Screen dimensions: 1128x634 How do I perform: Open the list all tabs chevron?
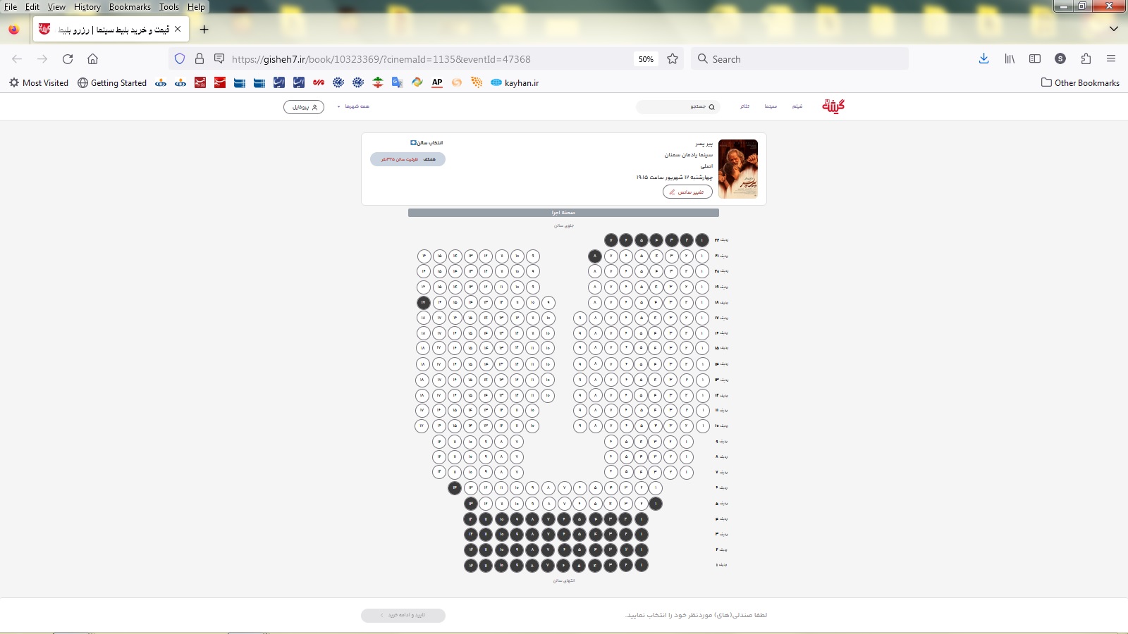(x=1114, y=29)
